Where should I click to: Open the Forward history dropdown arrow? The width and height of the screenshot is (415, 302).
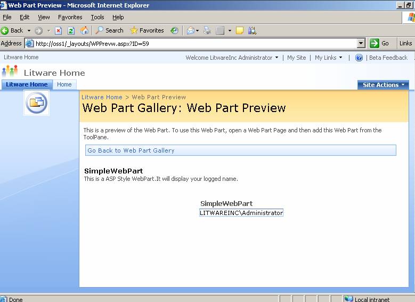[48, 31]
